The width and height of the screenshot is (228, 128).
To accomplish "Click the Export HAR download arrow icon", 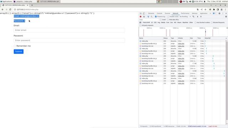I will [201, 17].
